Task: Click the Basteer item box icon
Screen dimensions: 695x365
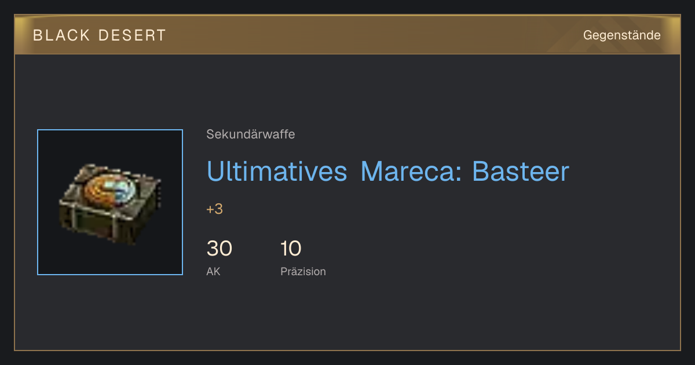Action: [110, 202]
